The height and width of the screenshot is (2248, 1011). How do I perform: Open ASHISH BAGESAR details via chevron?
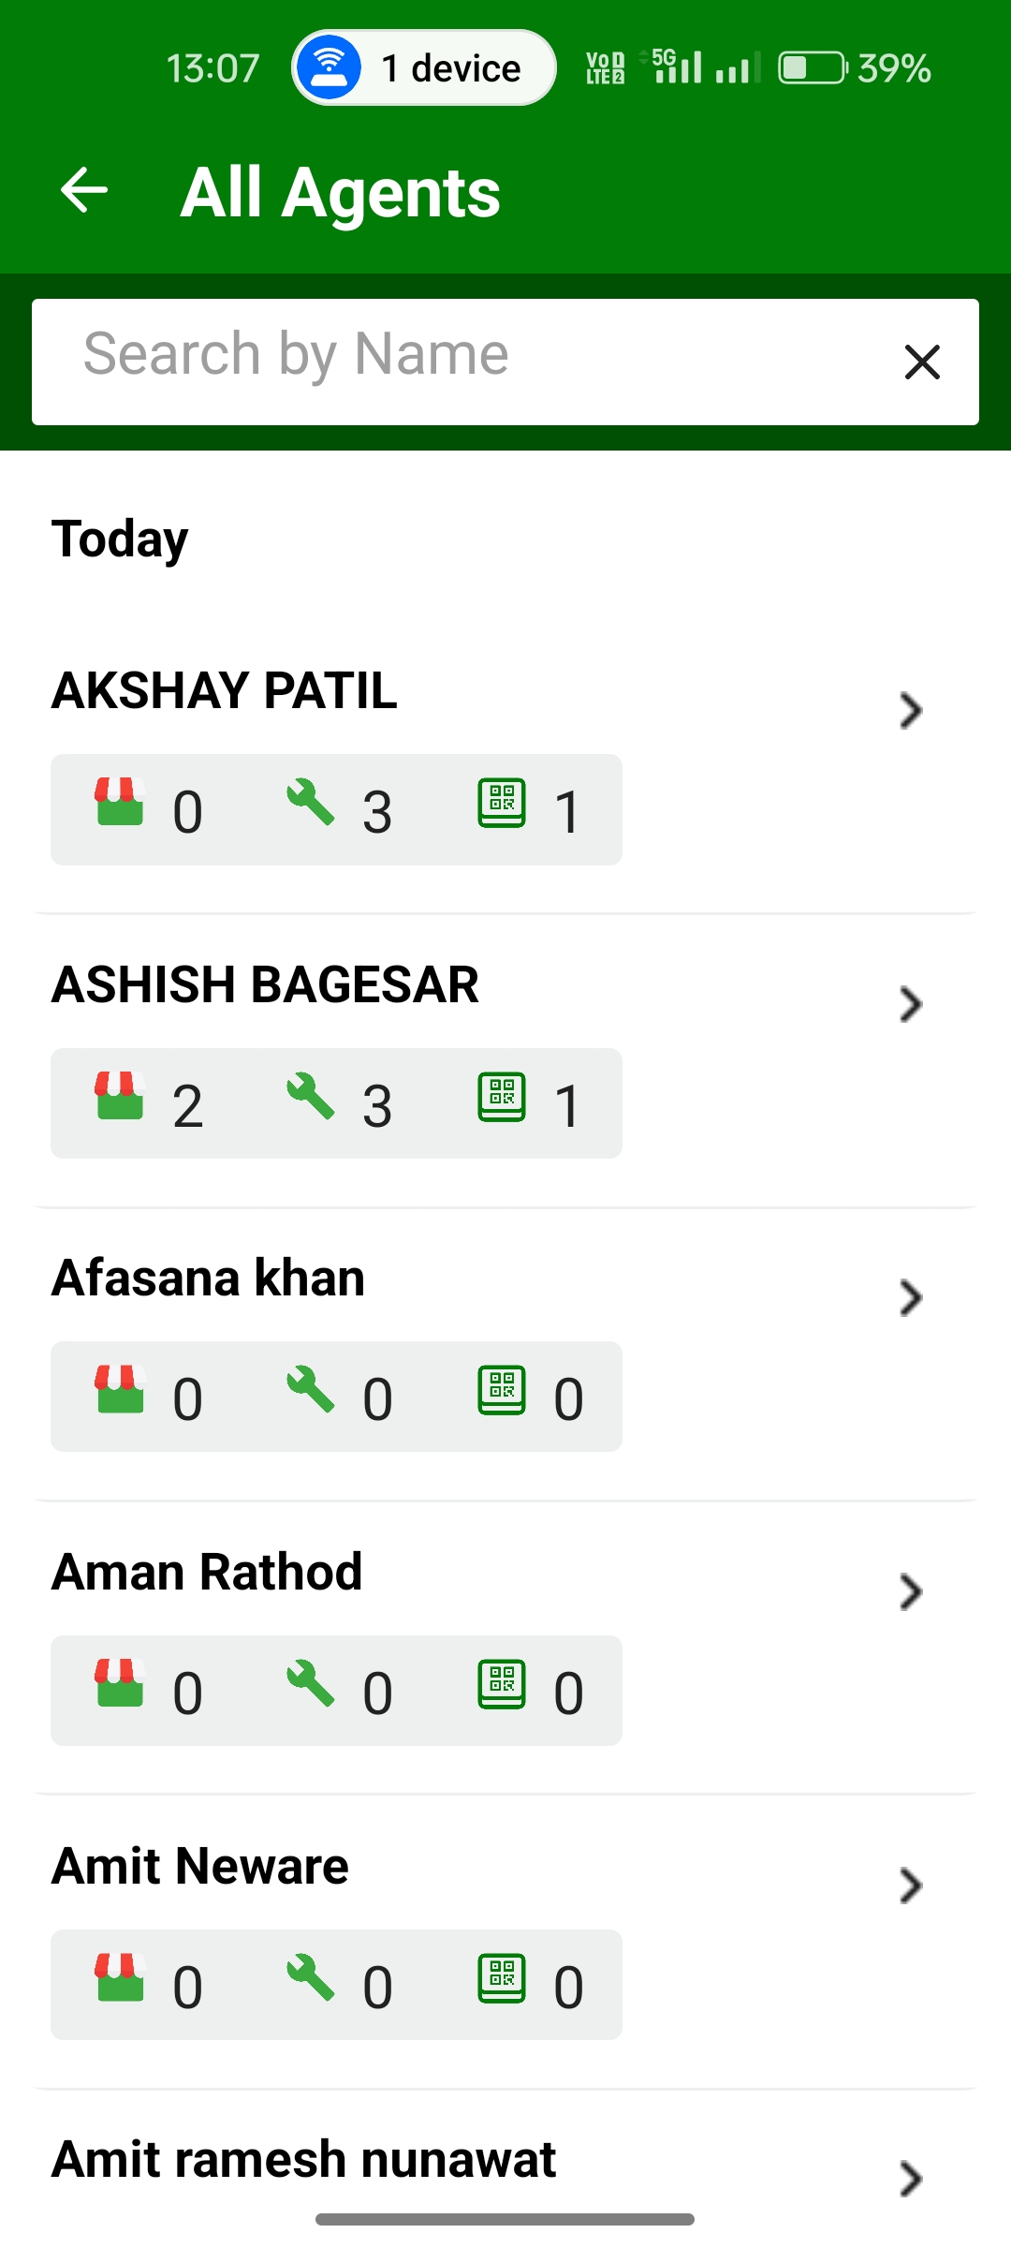click(x=911, y=1004)
